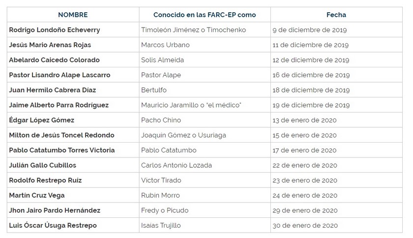The width and height of the screenshot is (413, 238).
Task: Click the alias Carlos Antonio Lozada
Action: coord(176,165)
